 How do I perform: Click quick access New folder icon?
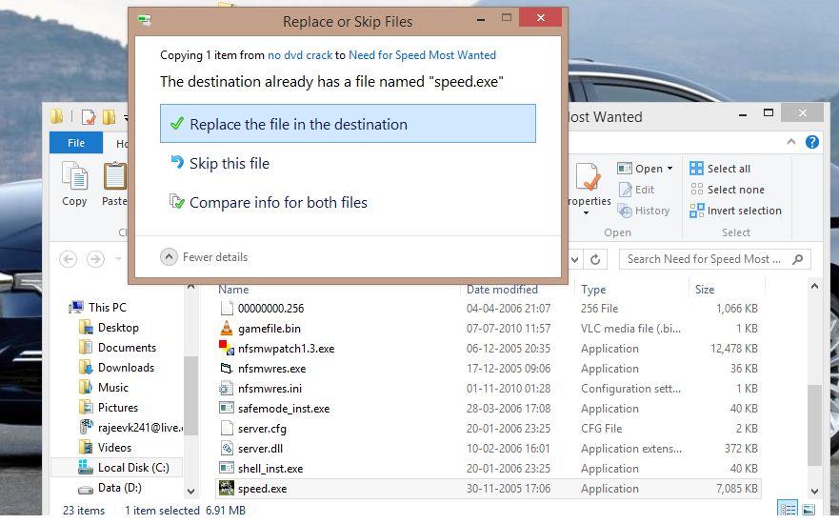coord(110,116)
